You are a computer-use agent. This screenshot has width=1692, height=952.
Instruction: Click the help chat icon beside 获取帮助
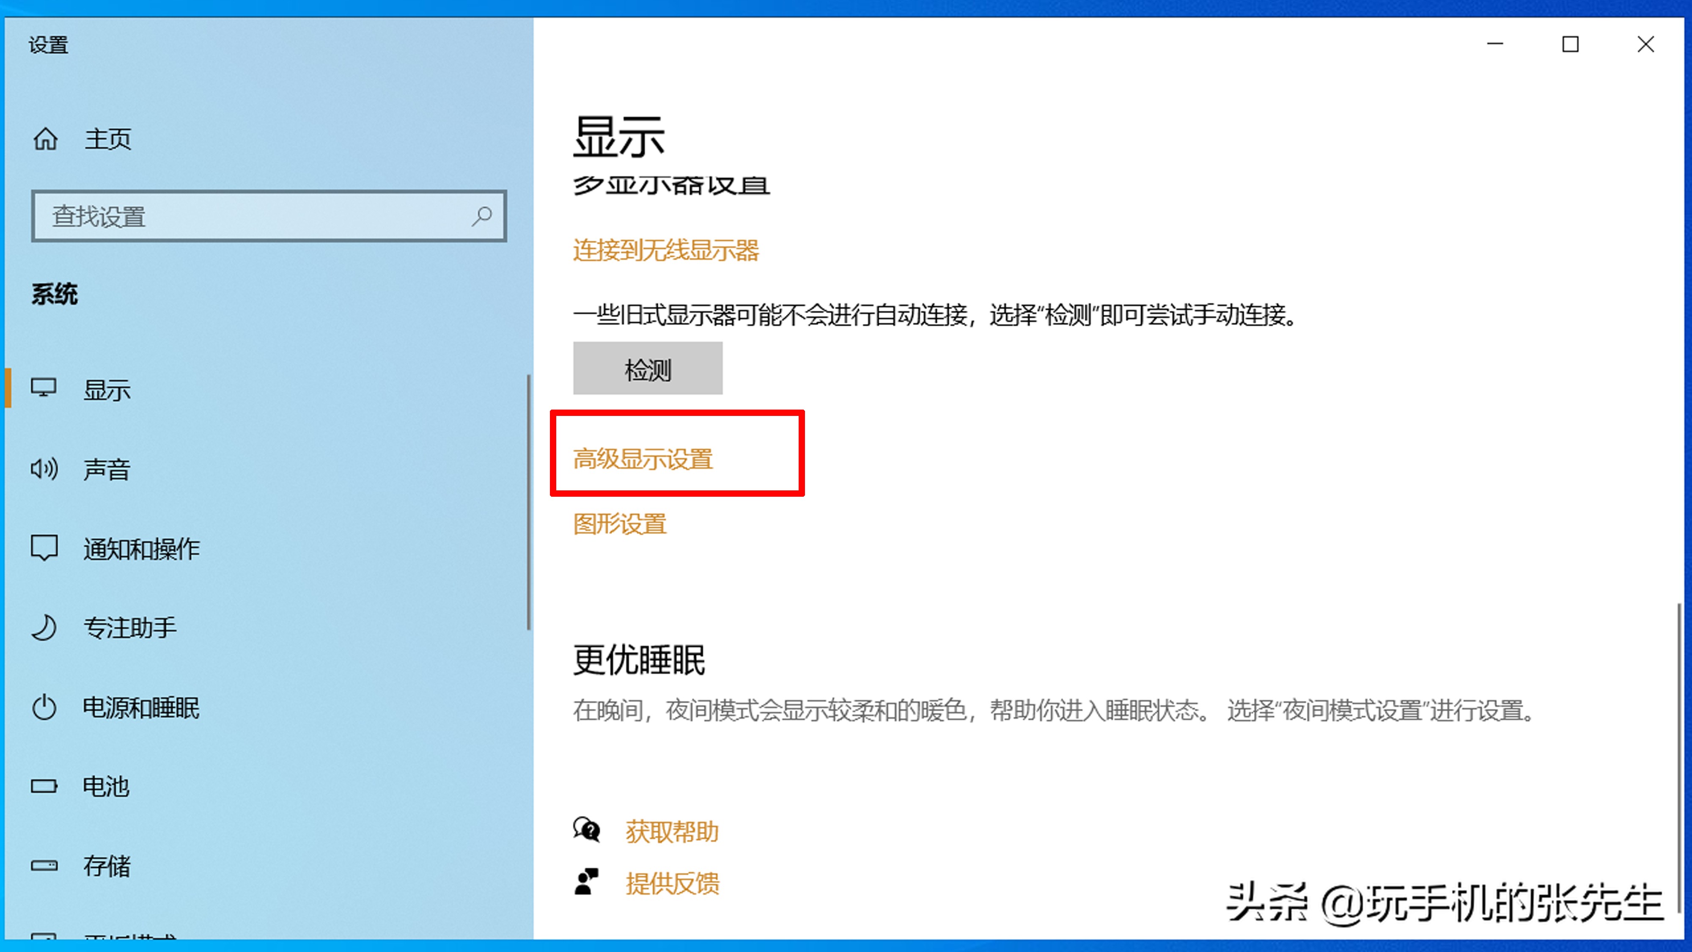coord(587,830)
